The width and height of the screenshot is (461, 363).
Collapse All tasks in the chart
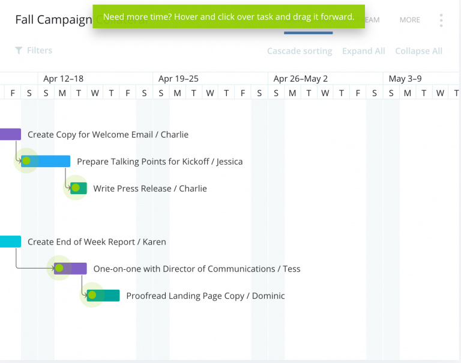pos(418,51)
